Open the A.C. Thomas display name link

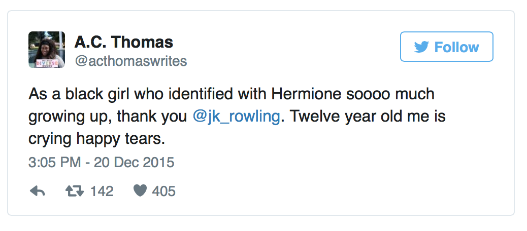point(124,42)
